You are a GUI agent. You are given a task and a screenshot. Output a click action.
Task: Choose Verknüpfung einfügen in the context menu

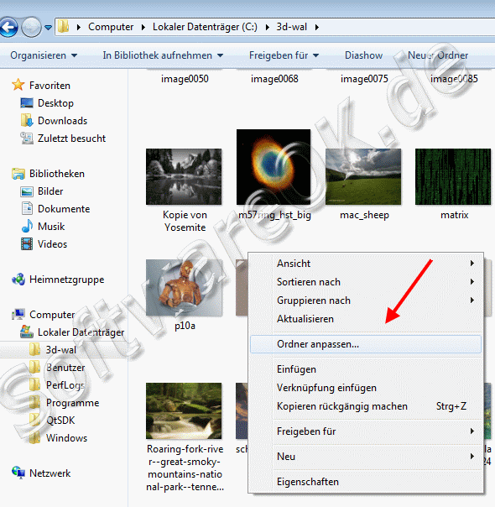(x=366, y=388)
